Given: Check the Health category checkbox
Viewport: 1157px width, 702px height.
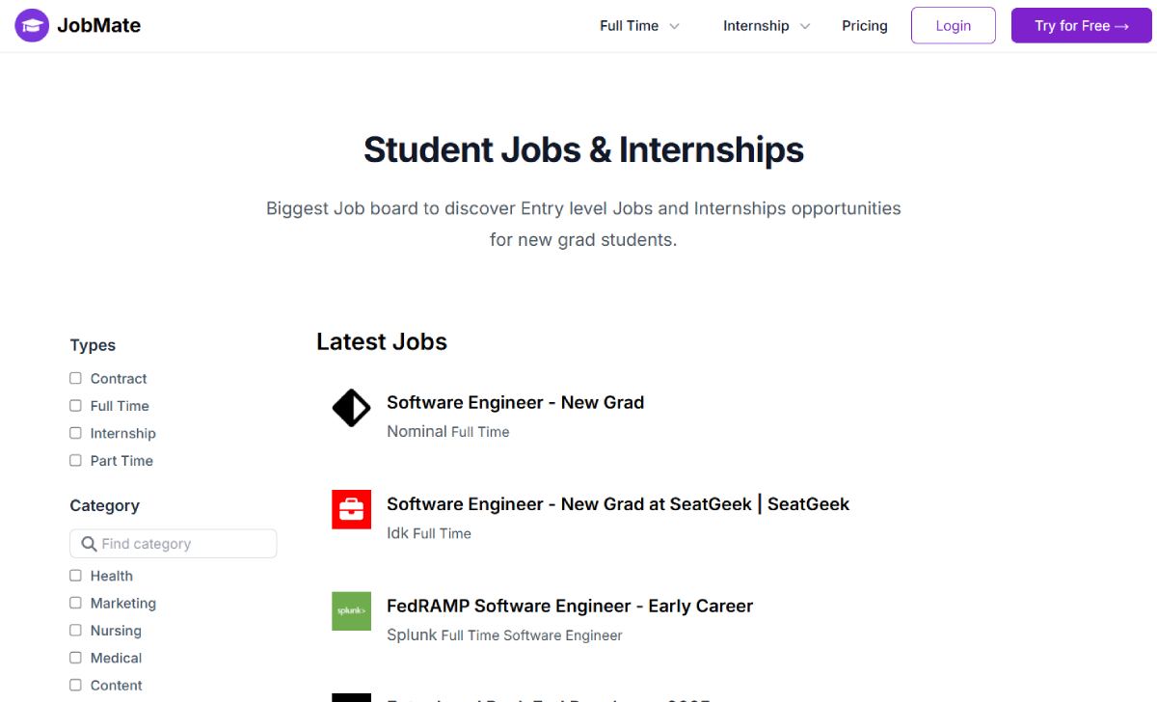Looking at the screenshot, I should (75, 576).
